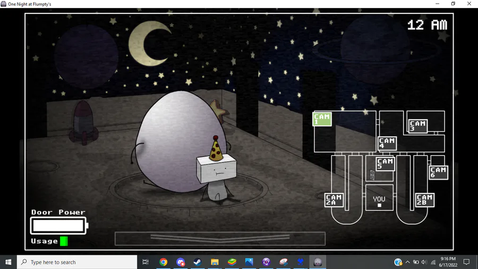Switch to CAM 3 on the map

[x=417, y=126]
